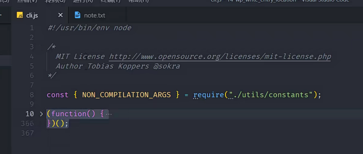Image resolution: width=363 pixels, height=154 pixels.
Task: Click the JS file icon on cli.js tab
Action: [20, 15]
